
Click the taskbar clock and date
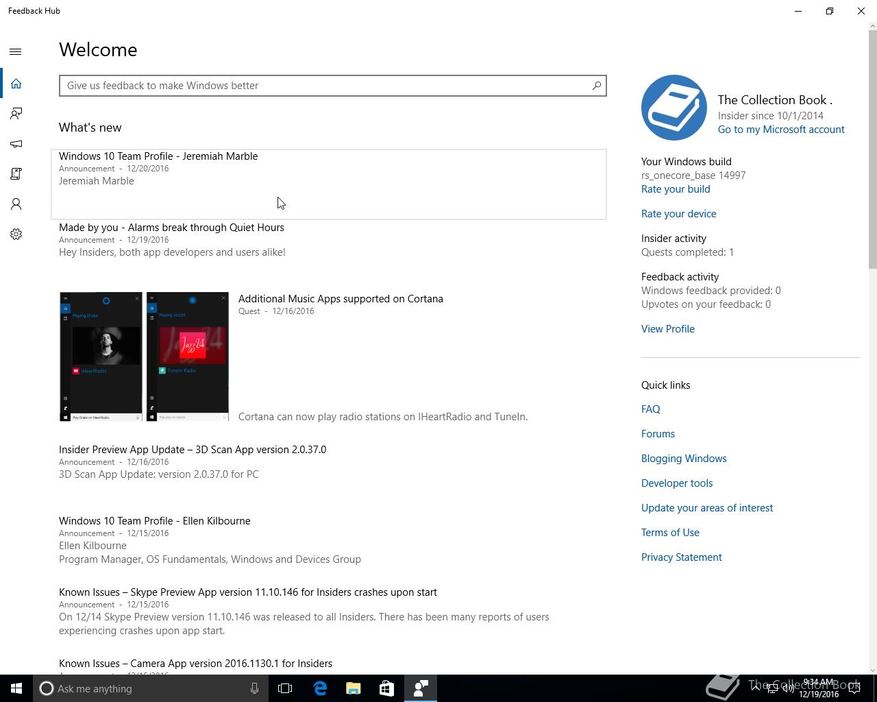coord(819,688)
